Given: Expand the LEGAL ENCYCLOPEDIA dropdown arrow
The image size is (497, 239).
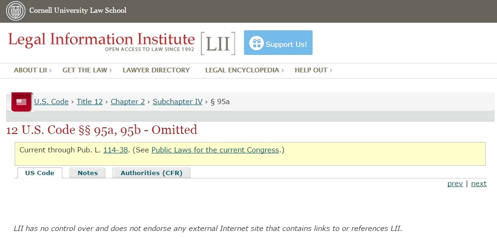Looking at the screenshot, I should (x=283, y=71).
